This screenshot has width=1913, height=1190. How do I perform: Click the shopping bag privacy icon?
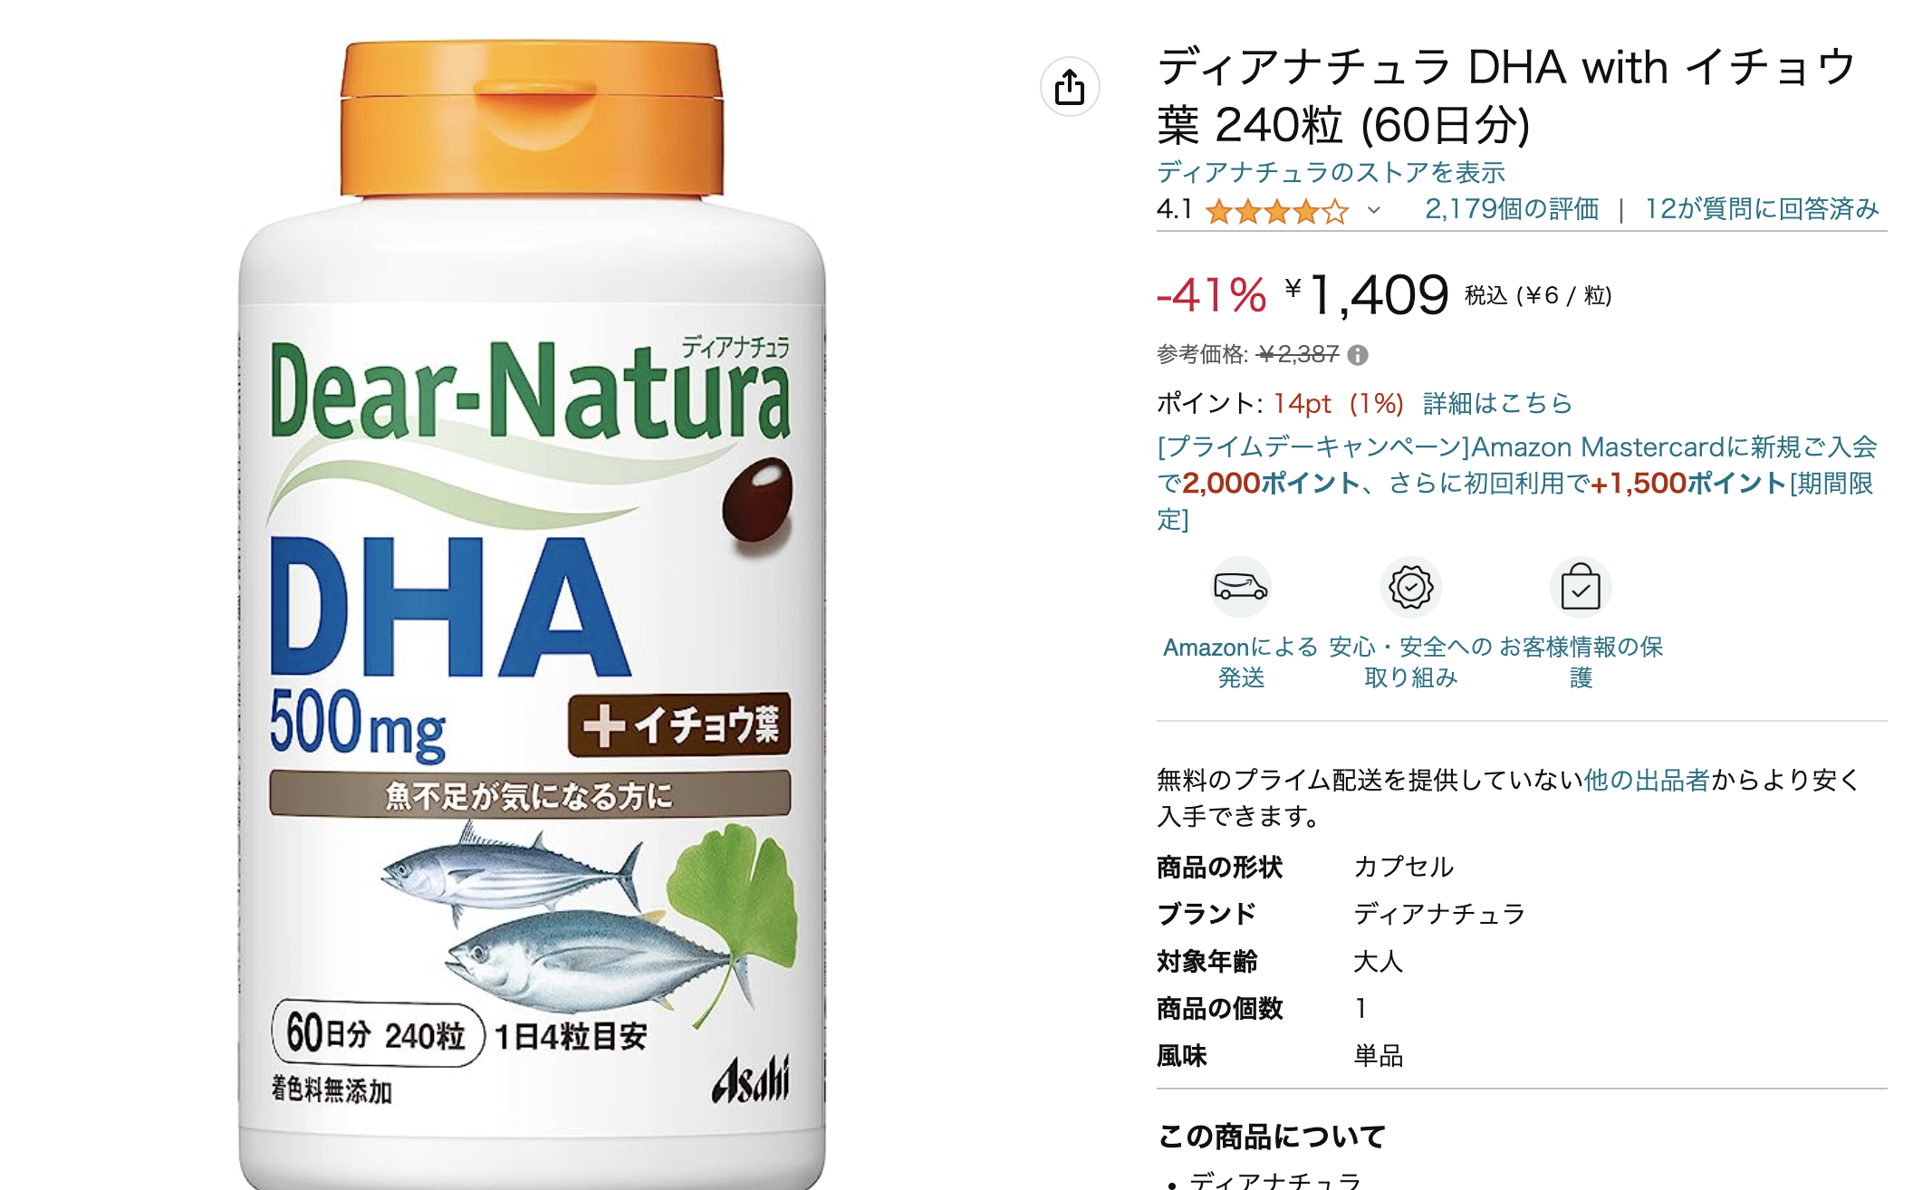(x=1581, y=587)
